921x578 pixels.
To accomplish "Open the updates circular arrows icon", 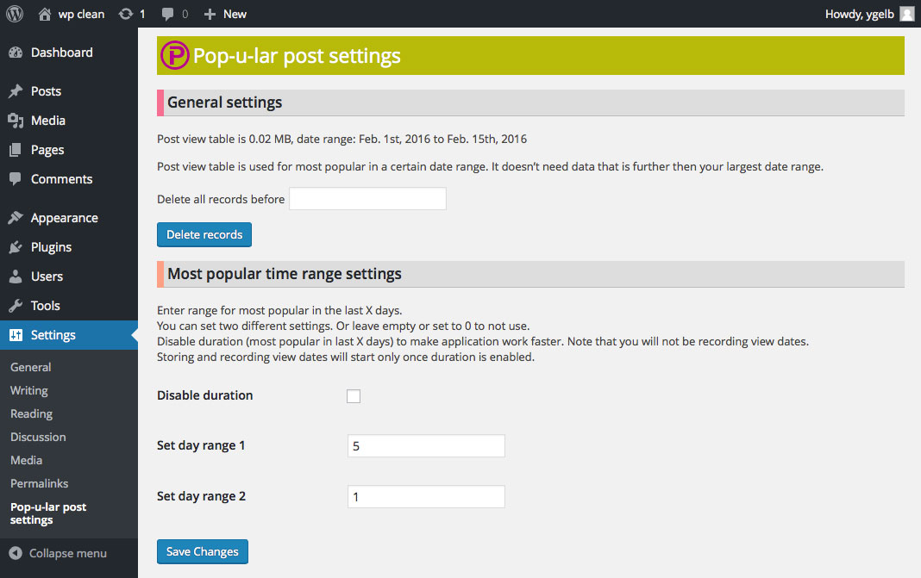I will coord(126,14).
